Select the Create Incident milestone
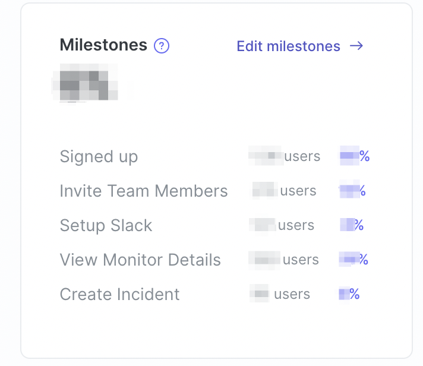 [x=119, y=294]
